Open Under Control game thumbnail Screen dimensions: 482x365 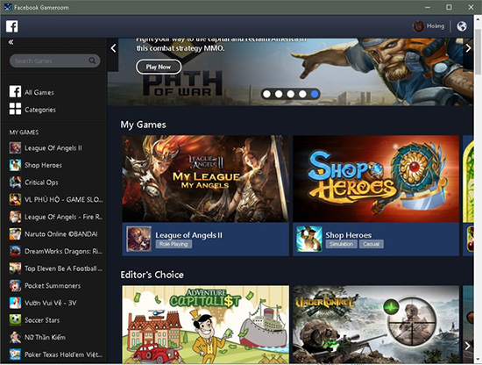click(x=376, y=325)
